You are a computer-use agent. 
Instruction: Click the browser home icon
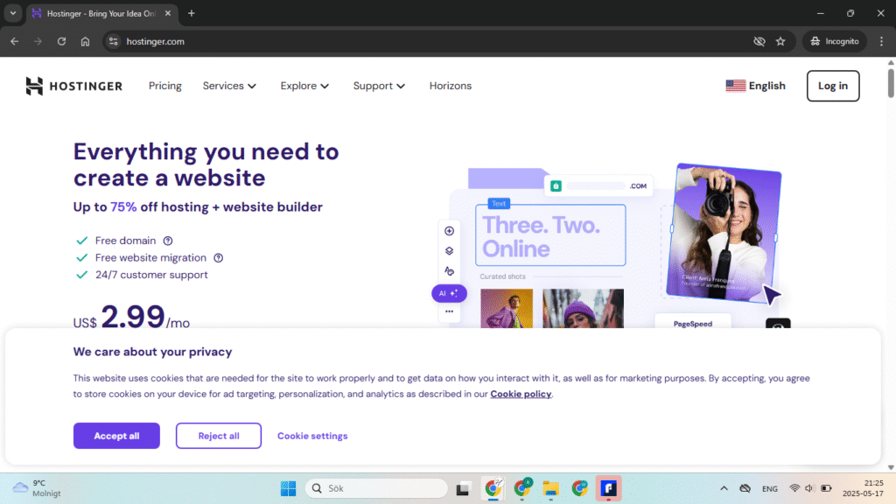(x=85, y=41)
